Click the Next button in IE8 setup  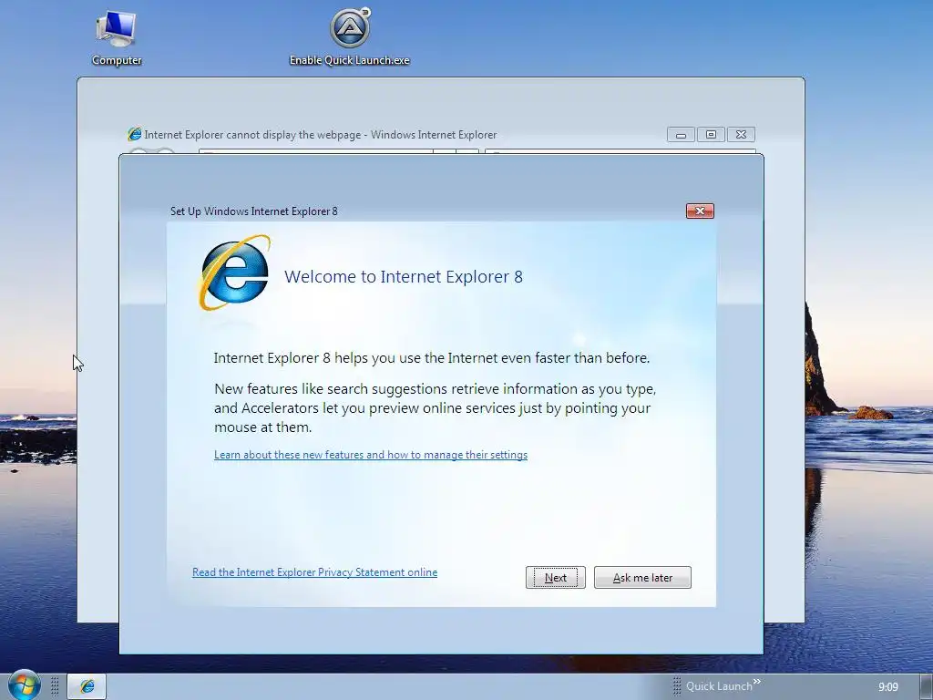tap(555, 577)
